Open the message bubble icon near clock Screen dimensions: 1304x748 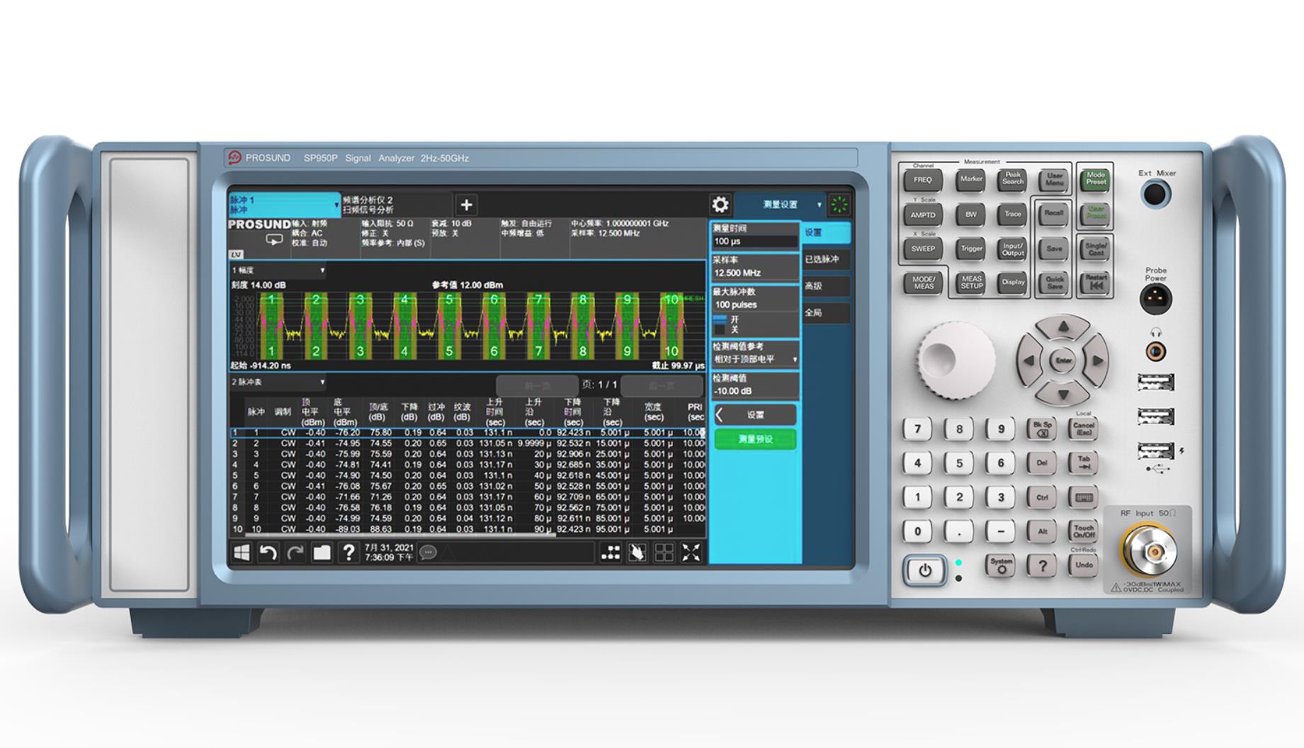coord(428,552)
